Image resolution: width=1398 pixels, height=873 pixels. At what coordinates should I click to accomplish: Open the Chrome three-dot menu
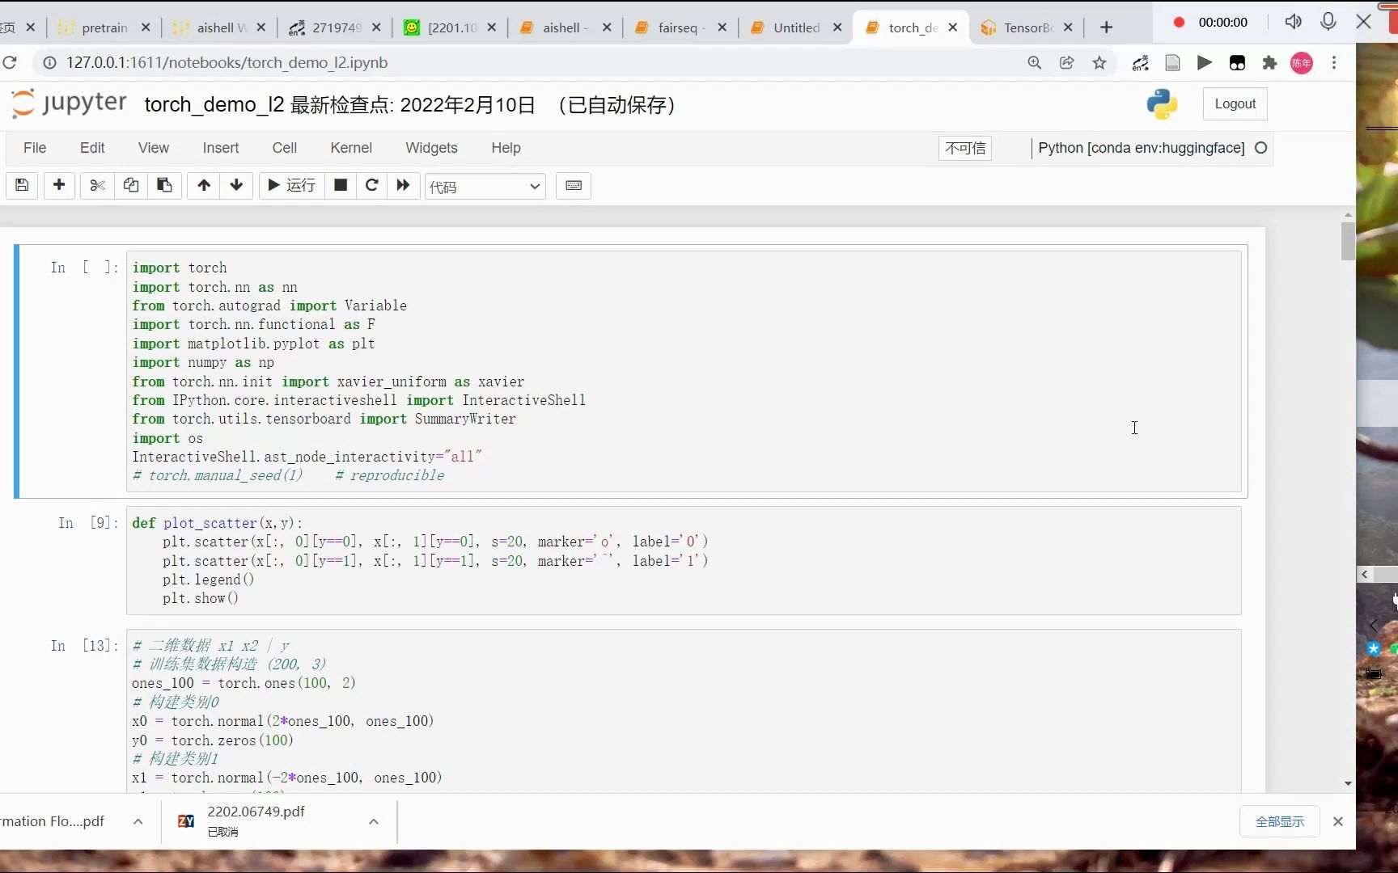coord(1334,62)
